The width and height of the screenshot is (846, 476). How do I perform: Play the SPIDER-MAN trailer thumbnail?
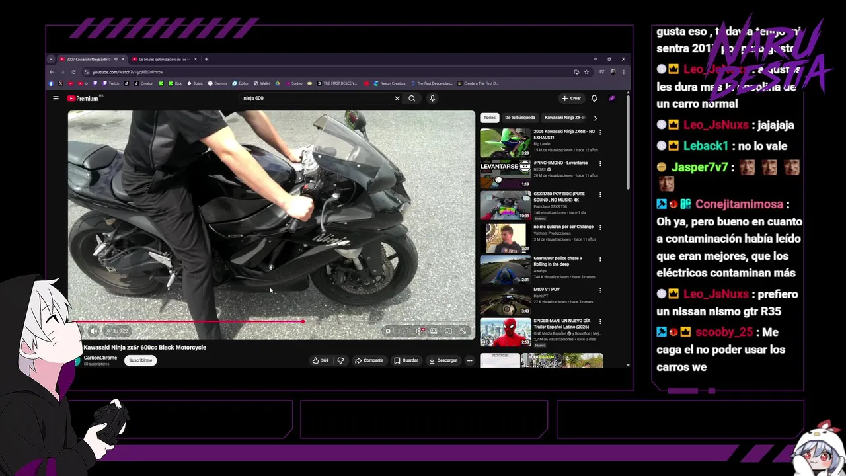pos(506,333)
